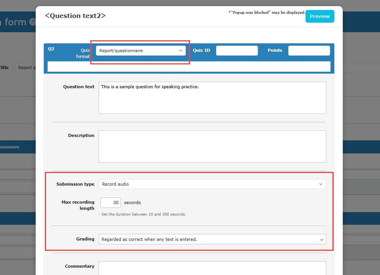The width and height of the screenshot is (380, 275).
Task: Click the "Submission type" label
Action: [75, 184]
